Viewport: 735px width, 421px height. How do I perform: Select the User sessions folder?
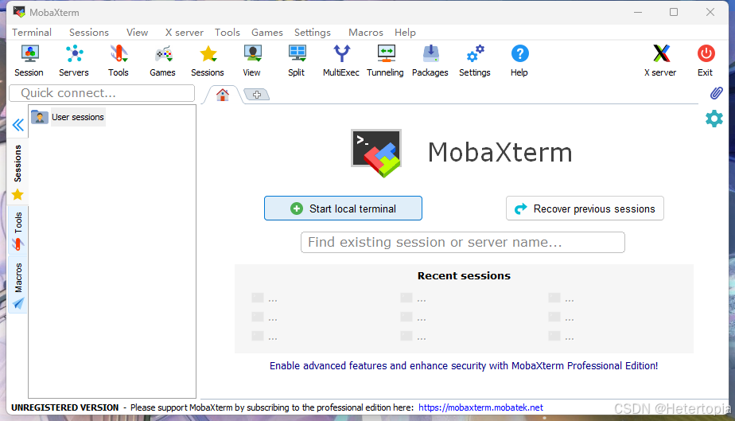[x=68, y=117]
